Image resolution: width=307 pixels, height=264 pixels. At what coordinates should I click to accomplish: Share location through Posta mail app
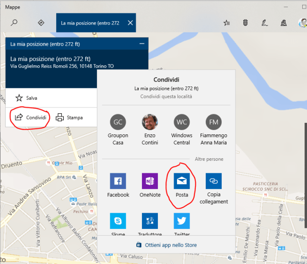(182, 185)
